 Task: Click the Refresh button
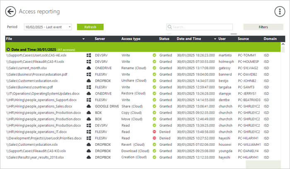[x=90, y=27]
